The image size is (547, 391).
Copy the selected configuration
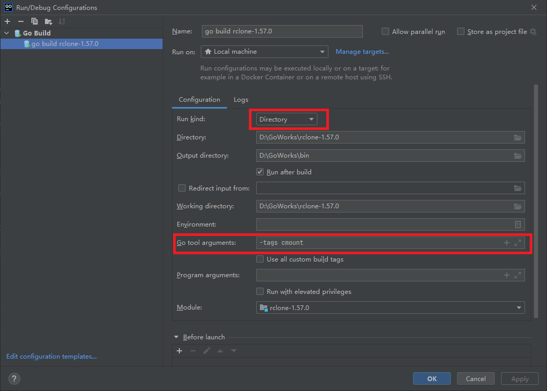(x=34, y=21)
